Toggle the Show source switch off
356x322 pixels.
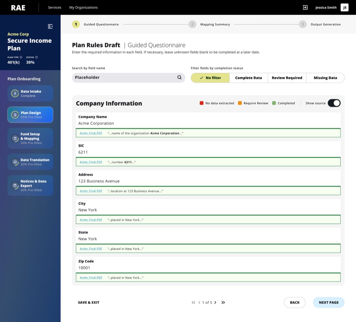pos(334,103)
